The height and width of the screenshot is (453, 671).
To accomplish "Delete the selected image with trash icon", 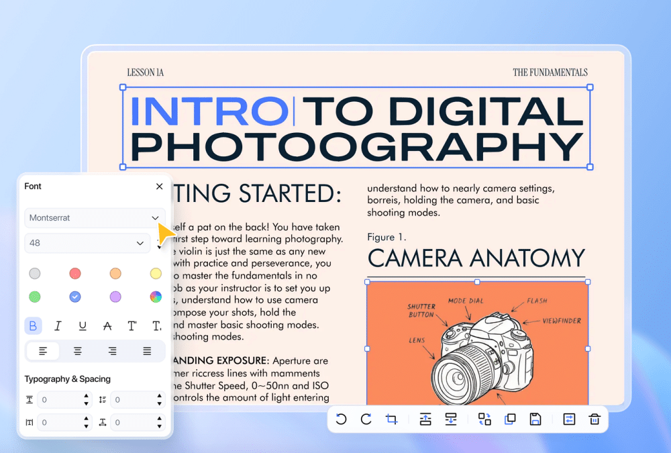I will pyautogui.click(x=595, y=419).
